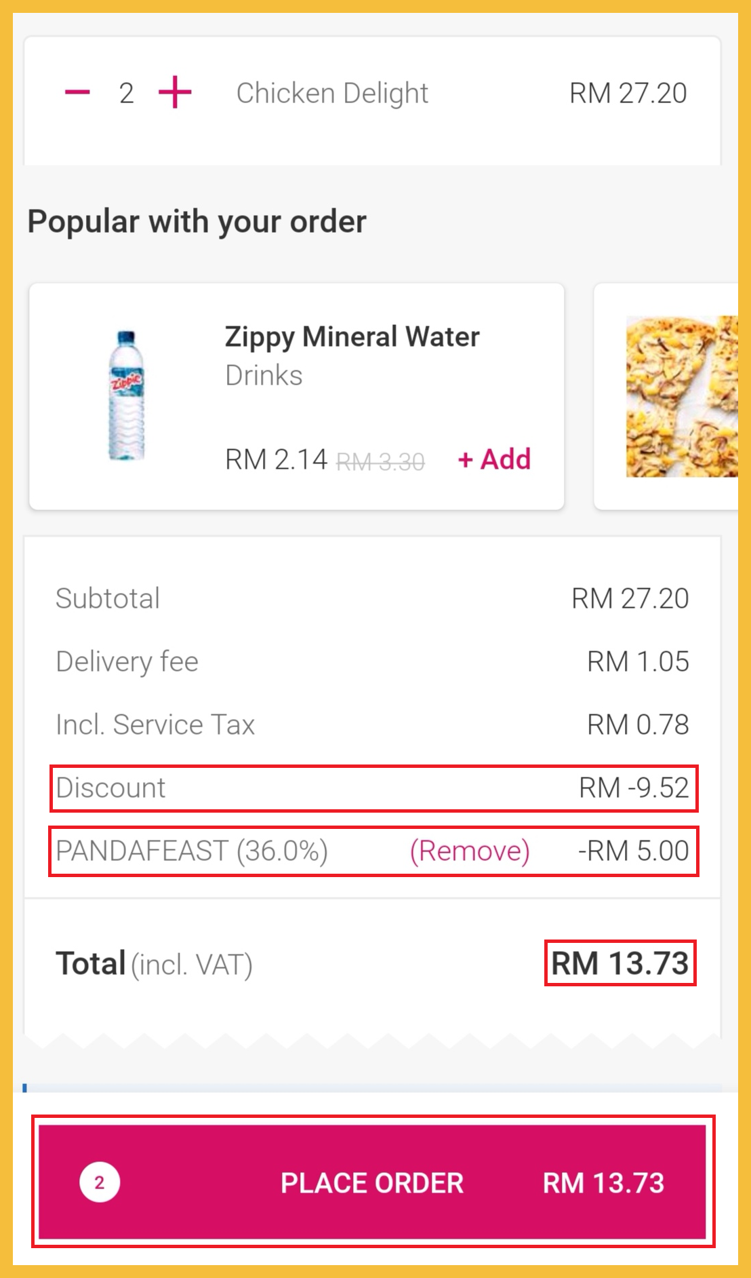Viewport: 751px width, 1278px height.
Task: Click the PANDAFEAST (36.0%) voucher label
Action: pyautogui.click(x=192, y=851)
